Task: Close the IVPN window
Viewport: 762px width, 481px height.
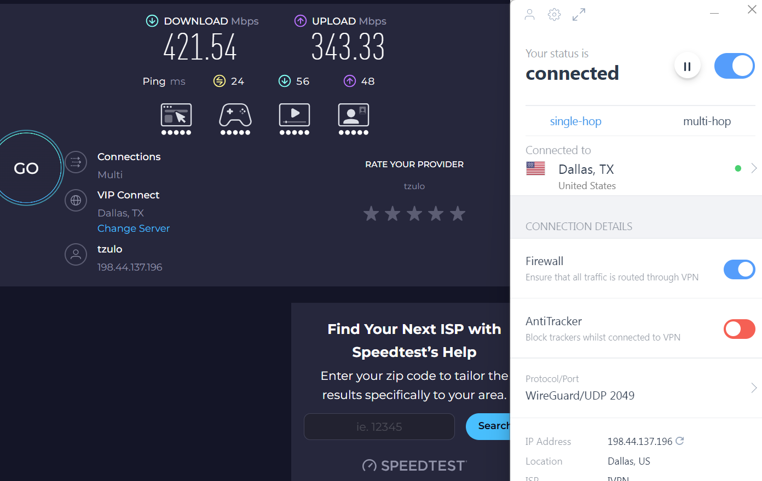Action: (x=752, y=9)
